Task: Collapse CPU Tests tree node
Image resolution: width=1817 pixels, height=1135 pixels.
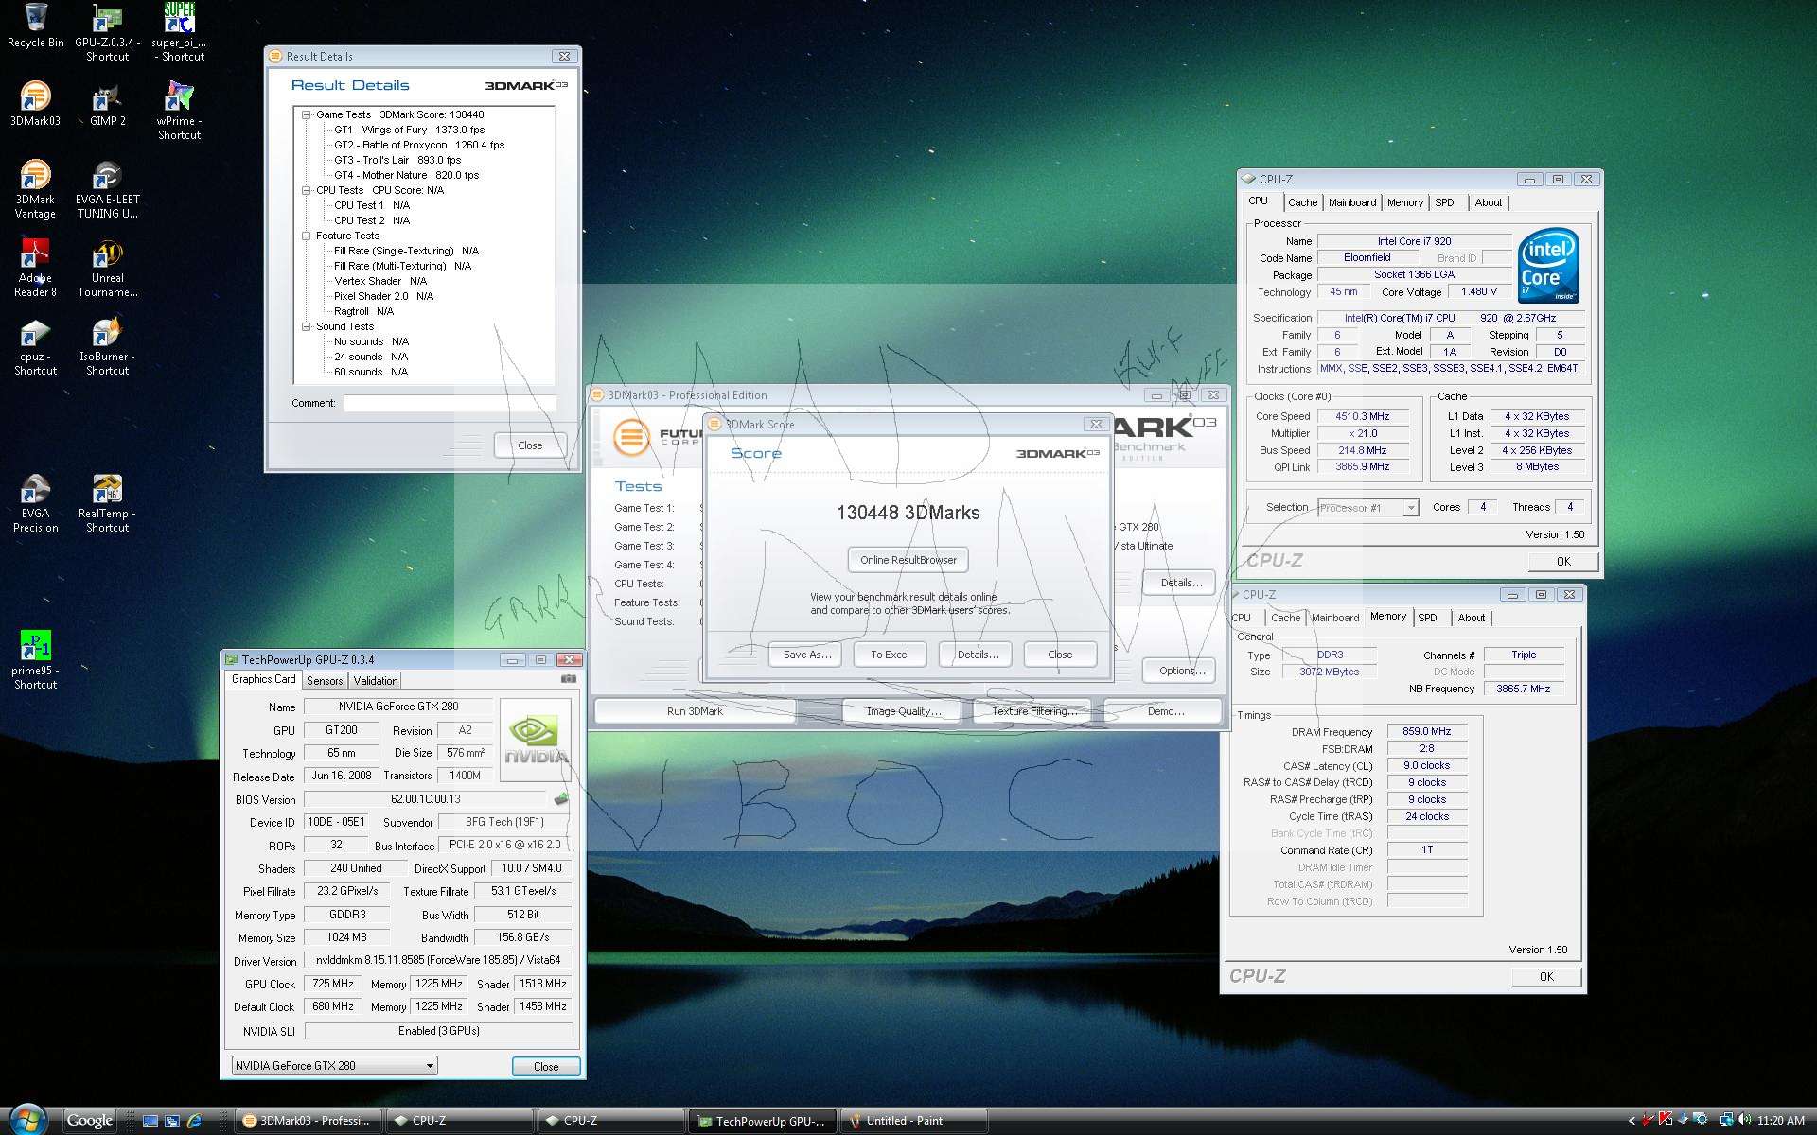Action: point(307,190)
